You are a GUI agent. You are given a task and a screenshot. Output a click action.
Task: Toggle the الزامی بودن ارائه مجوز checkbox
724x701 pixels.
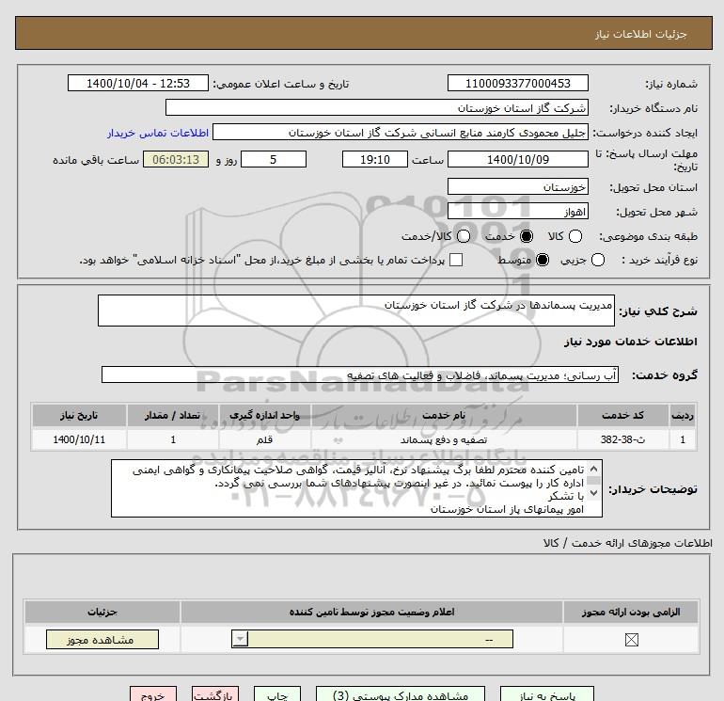632,640
